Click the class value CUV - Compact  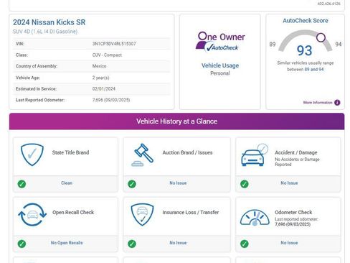pos(107,55)
